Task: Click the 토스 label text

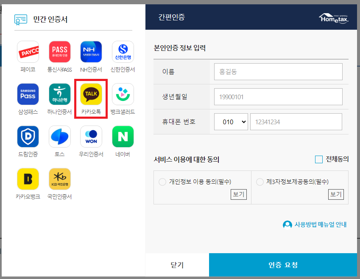Action: point(59,154)
